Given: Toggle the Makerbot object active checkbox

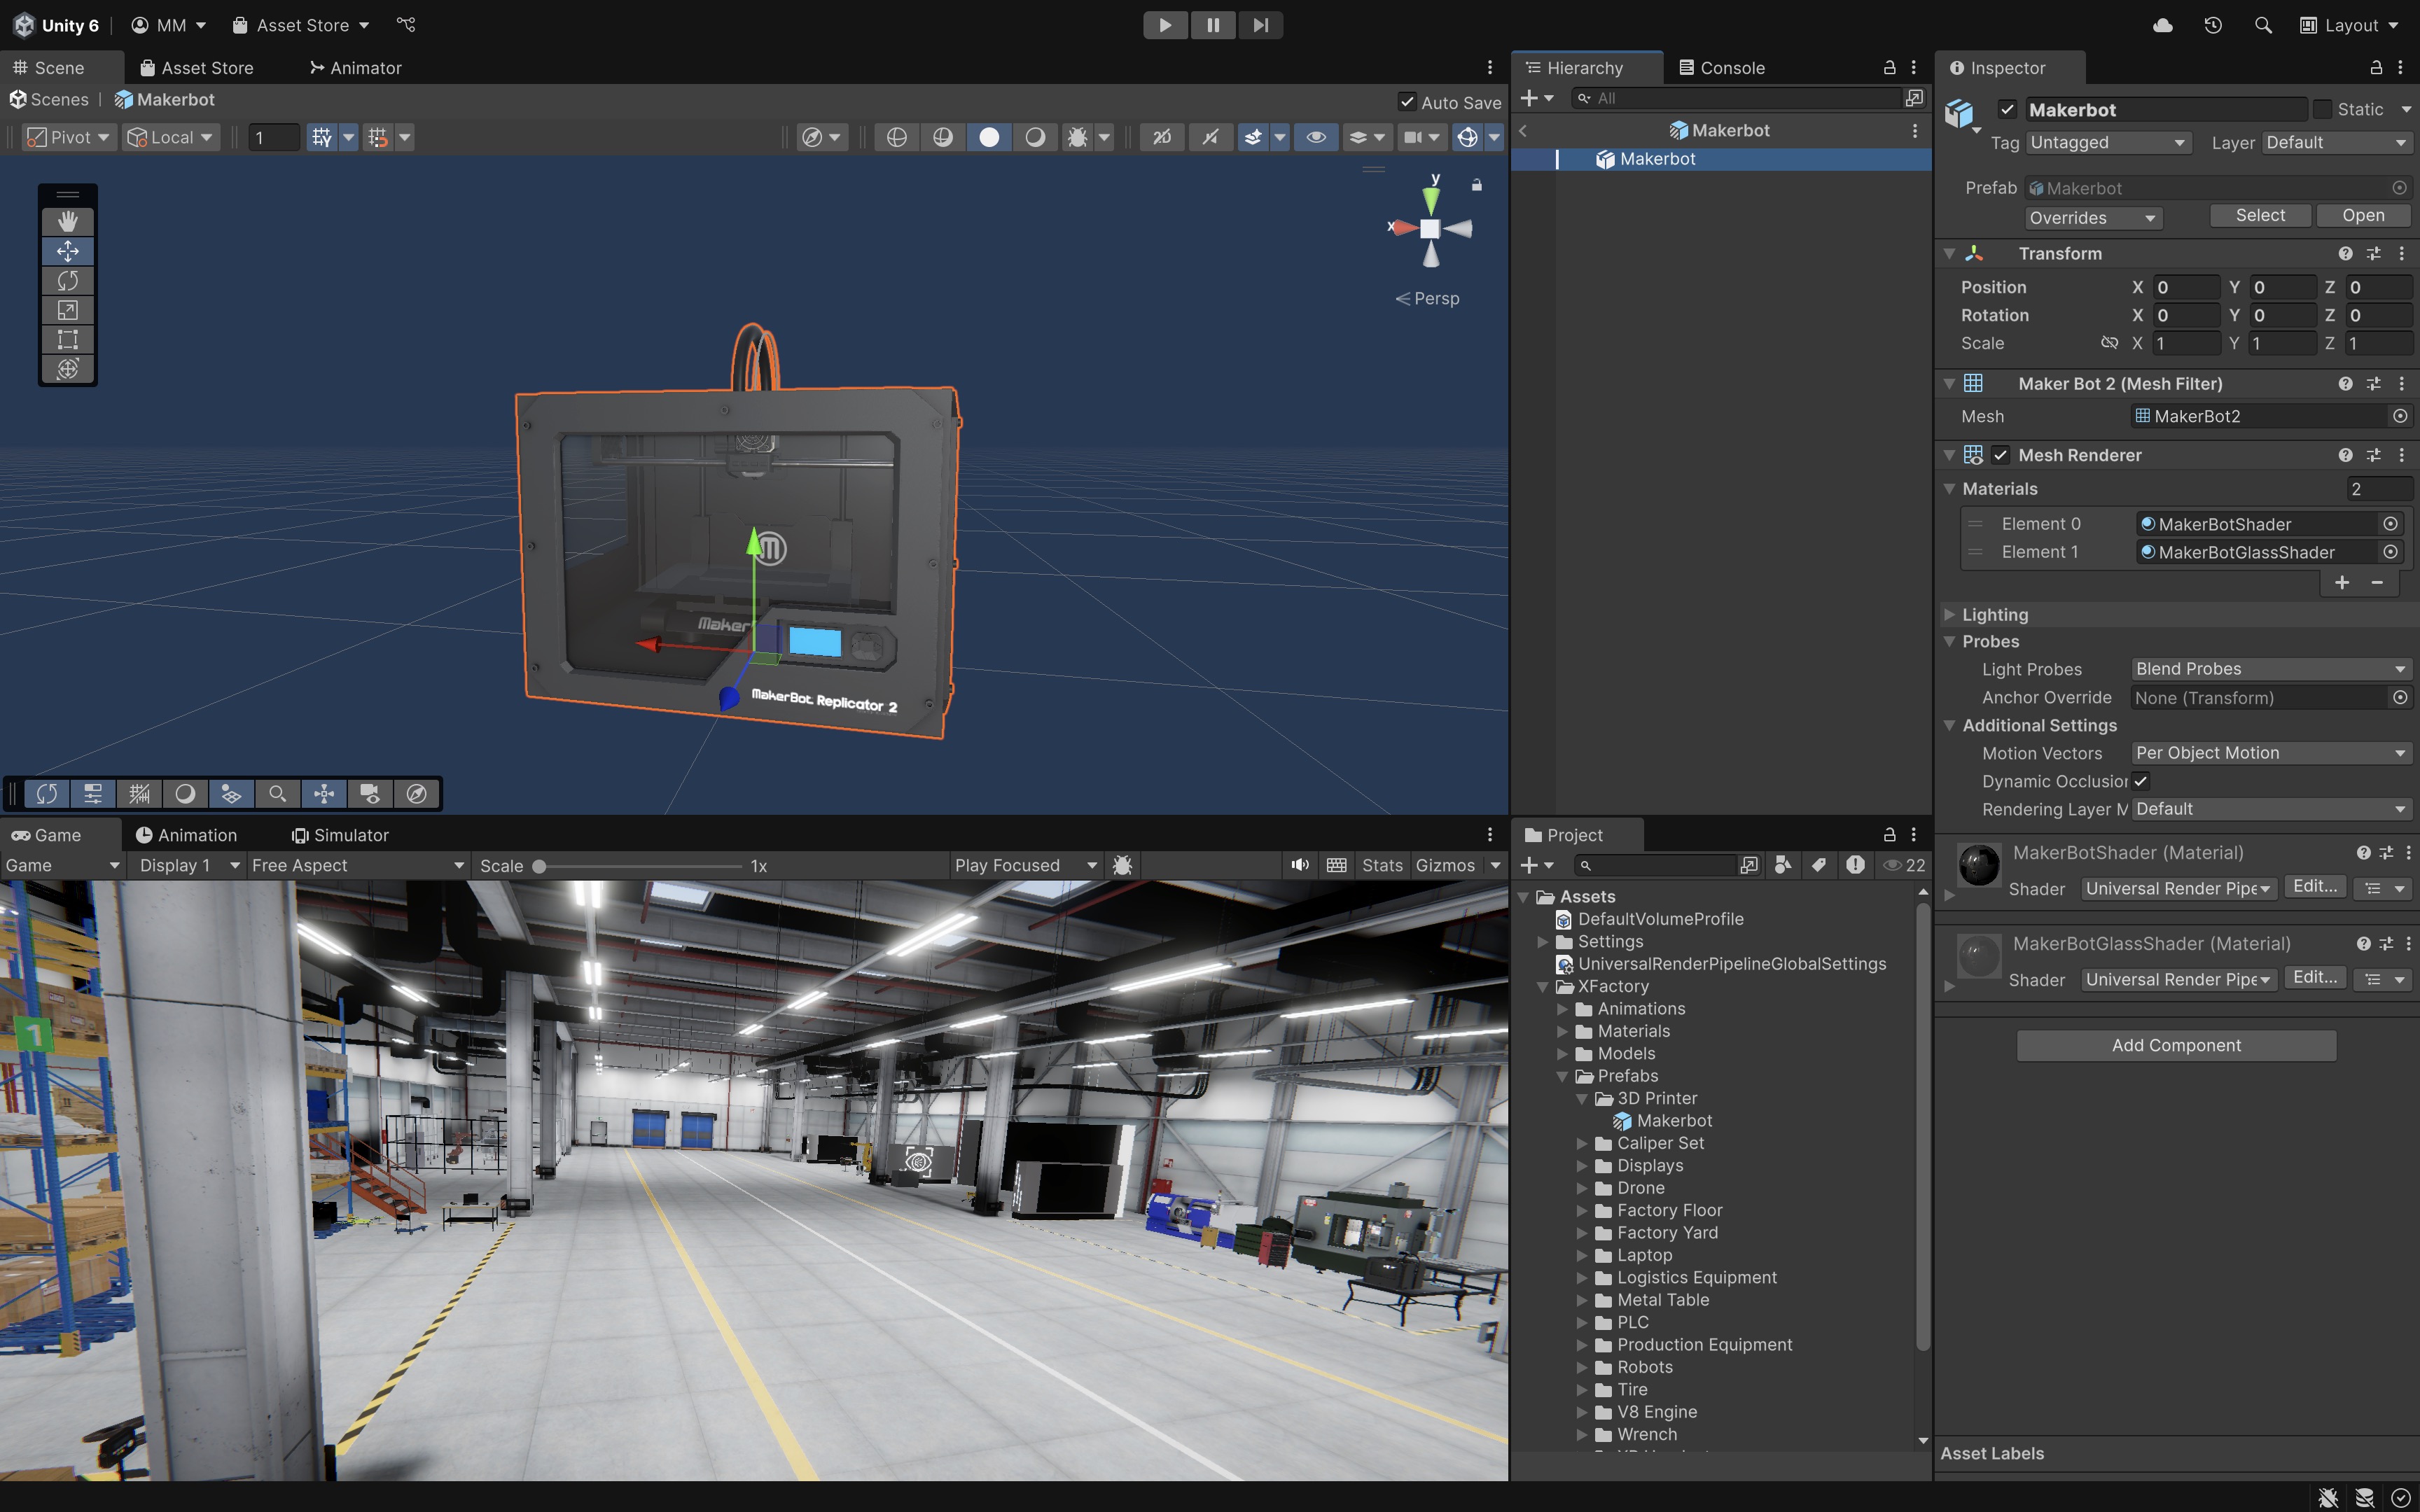Looking at the screenshot, I should [x=2007, y=109].
